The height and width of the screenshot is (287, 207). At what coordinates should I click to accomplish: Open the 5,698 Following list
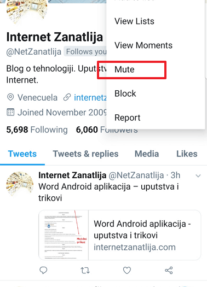pyautogui.click(x=37, y=130)
